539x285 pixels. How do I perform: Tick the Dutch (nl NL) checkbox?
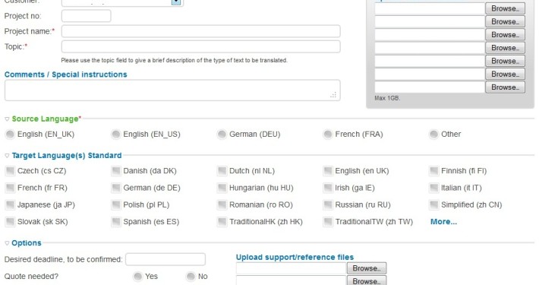[x=222, y=171]
